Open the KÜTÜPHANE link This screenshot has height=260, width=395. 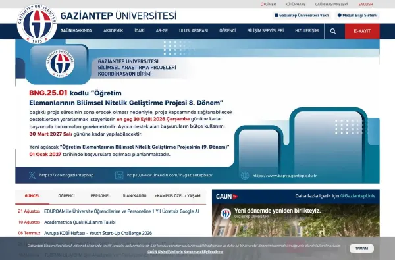pyautogui.click(x=296, y=5)
